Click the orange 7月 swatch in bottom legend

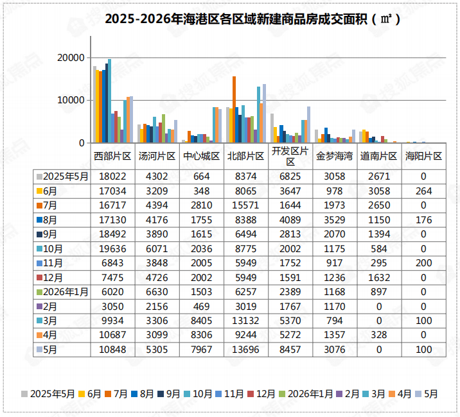[108, 394]
